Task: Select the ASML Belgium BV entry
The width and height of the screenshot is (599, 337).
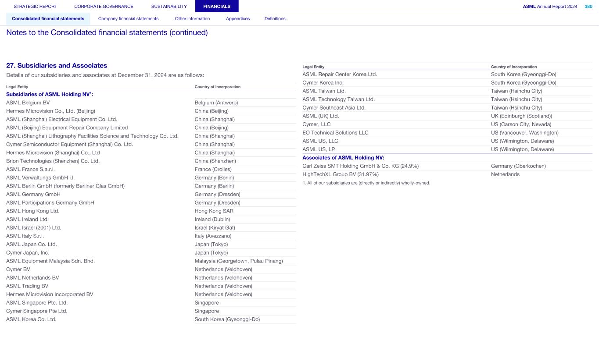Action: click(28, 103)
